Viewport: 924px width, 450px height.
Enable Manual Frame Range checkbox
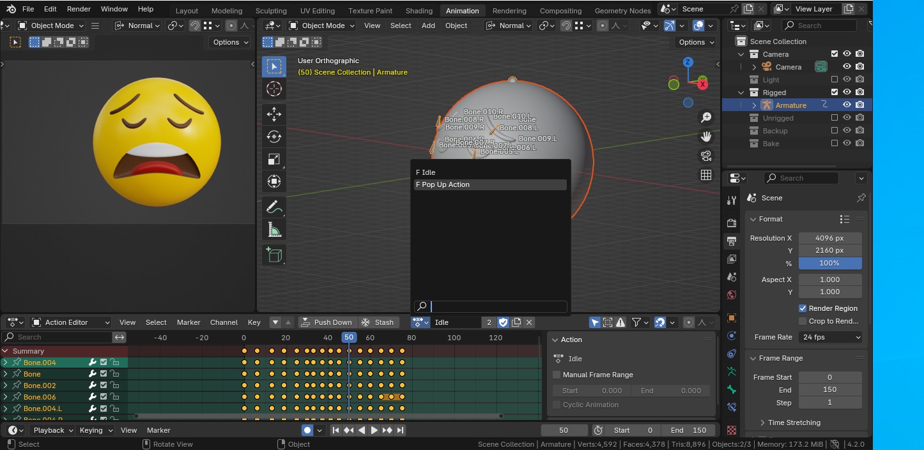[557, 375]
